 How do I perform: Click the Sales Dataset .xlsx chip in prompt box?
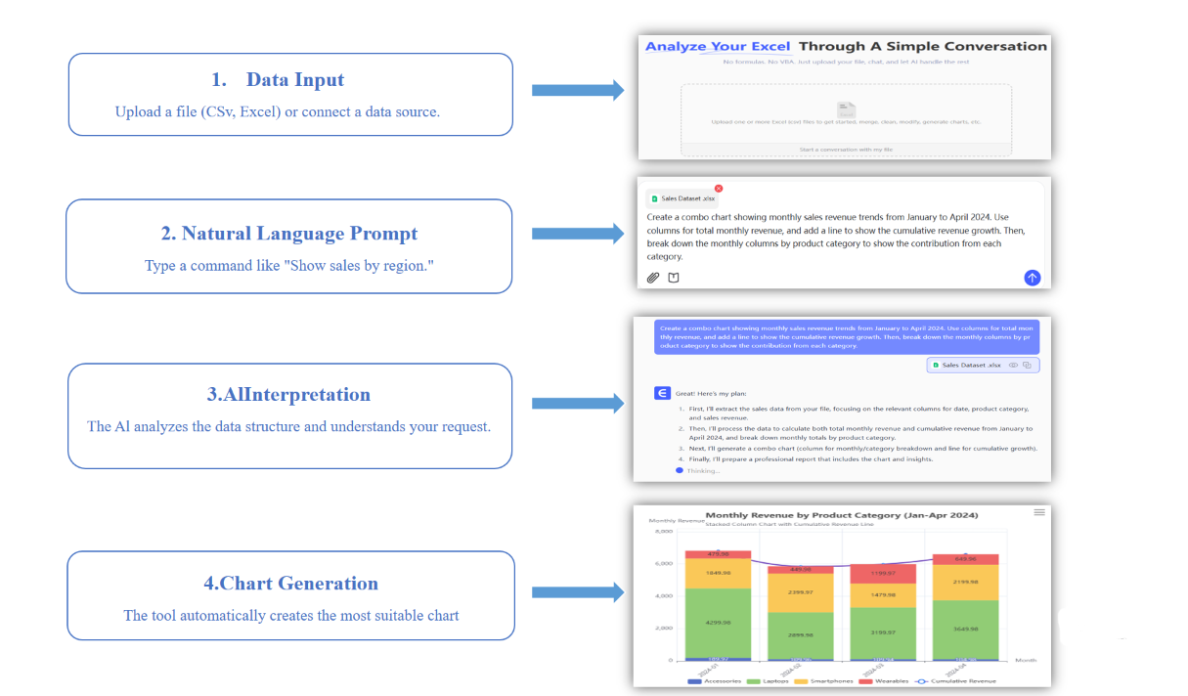click(x=682, y=198)
